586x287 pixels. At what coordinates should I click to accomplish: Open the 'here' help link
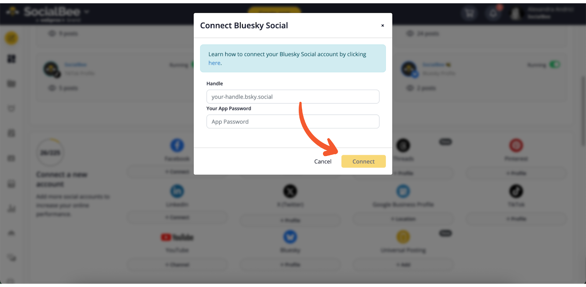(x=214, y=63)
